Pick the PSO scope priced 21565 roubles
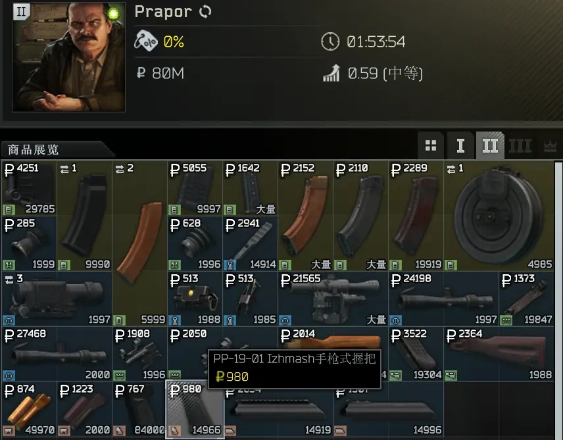The width and height of the screenshot is (563, 440). 333,299
